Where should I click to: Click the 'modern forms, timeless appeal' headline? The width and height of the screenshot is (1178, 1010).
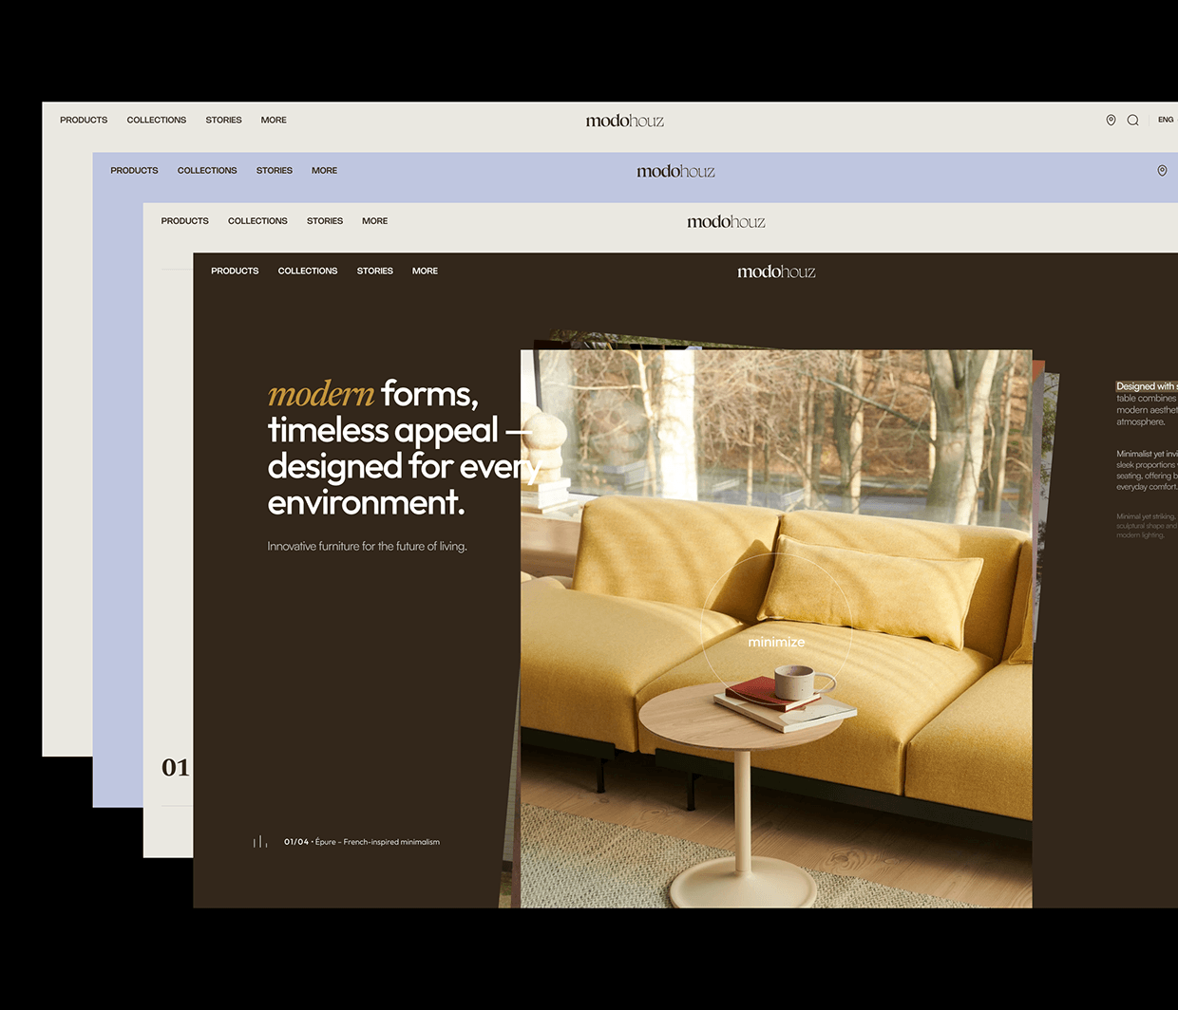(x=404, y=448)
